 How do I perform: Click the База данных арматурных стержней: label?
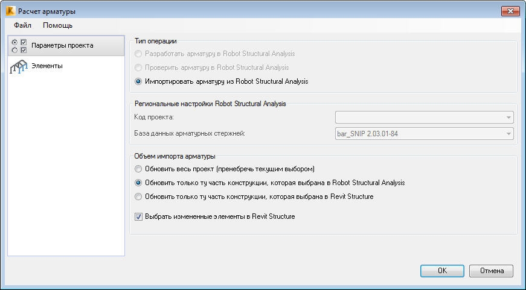(x=190, y=134)
